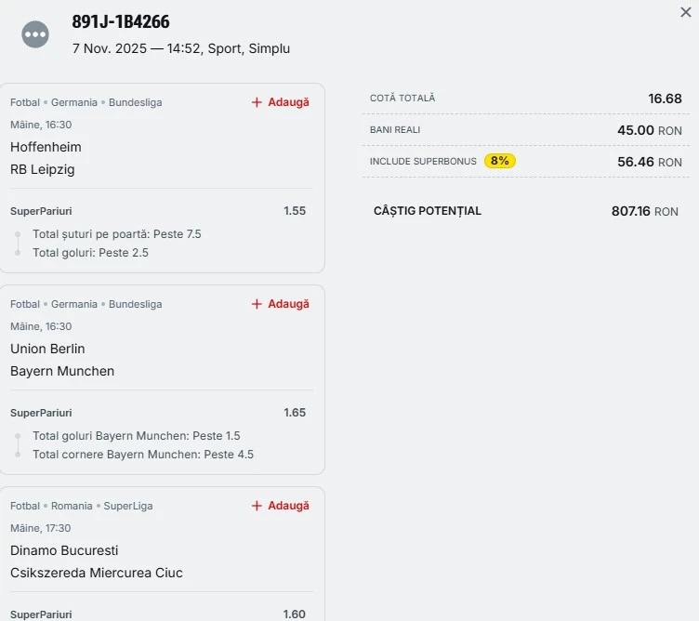
Task: Click the 1.55 SuperPariuri odds value
Action: [295, 211]
